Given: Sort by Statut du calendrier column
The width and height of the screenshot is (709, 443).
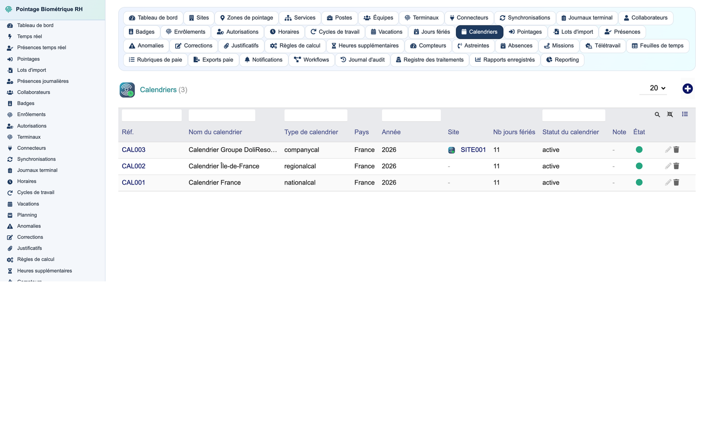Looking at the screenshot, I should [x=571, y=132].
